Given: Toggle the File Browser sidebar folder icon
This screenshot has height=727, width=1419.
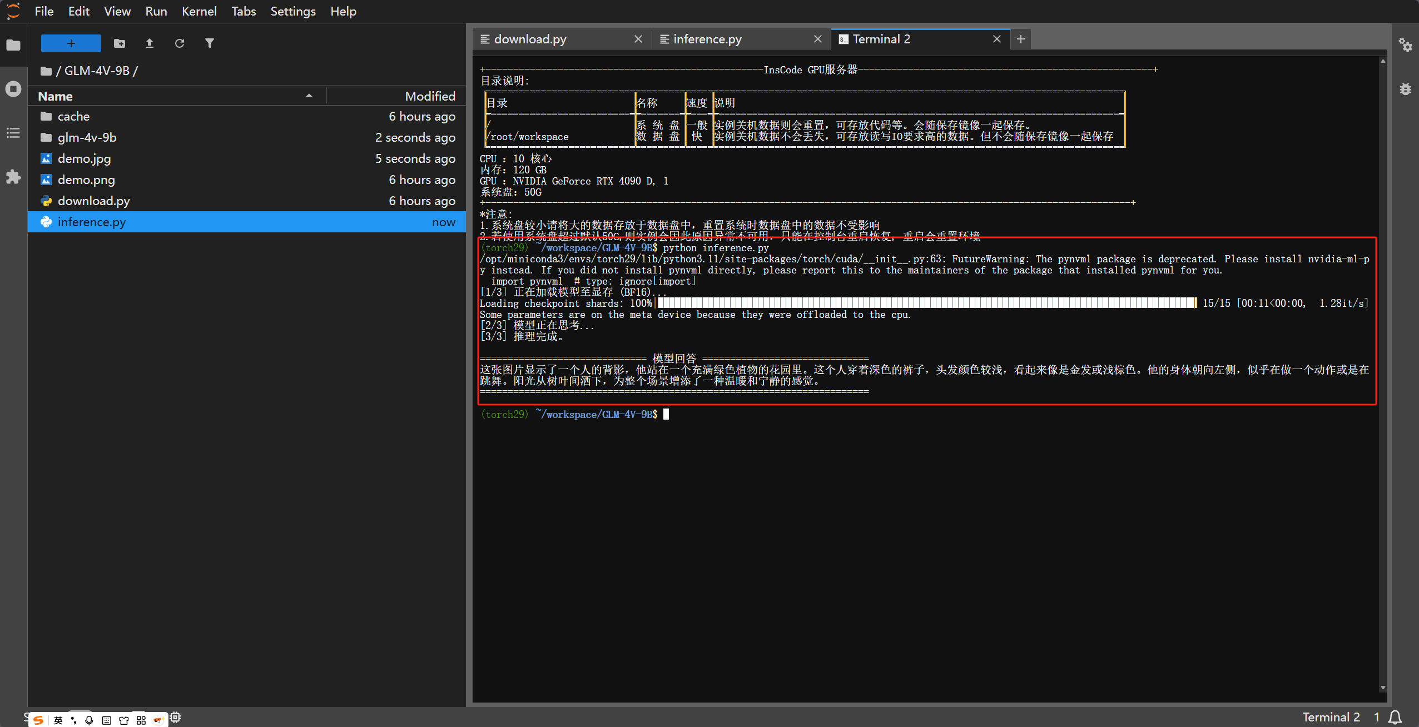Looking at the screenshot, I should [x=13, y=45].
